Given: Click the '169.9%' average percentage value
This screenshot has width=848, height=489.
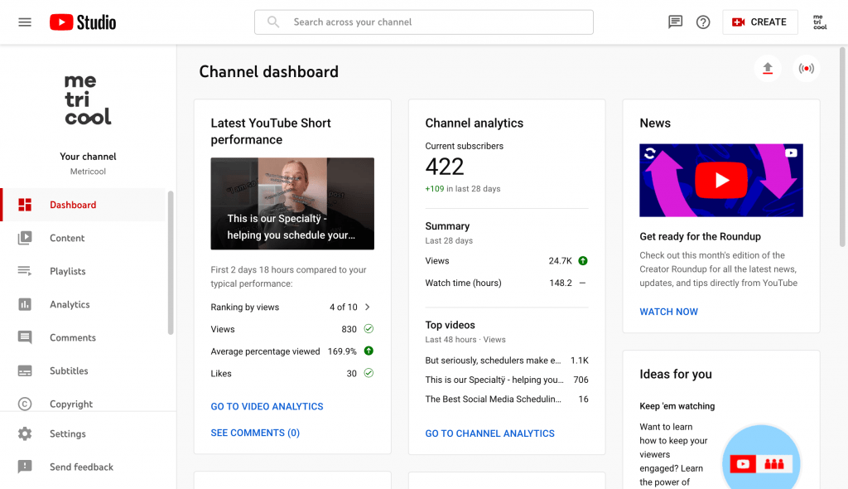Looking at the screenshot, I should pos(342,351).
